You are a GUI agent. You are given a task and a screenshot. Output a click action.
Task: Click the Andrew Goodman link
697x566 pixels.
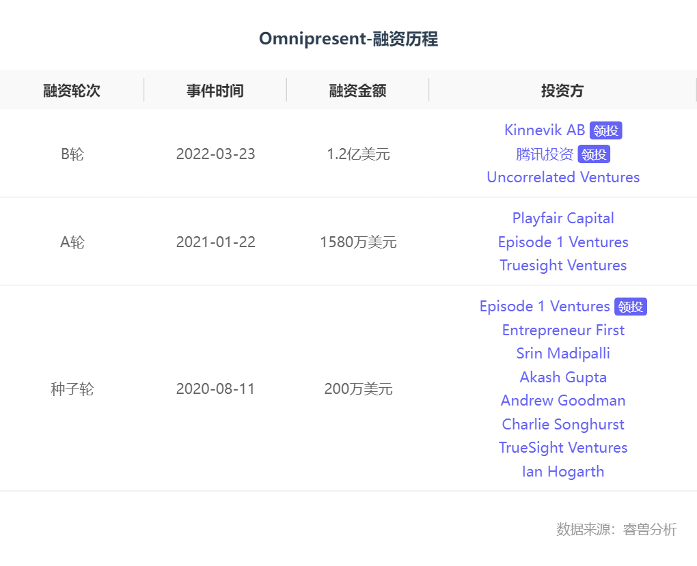(563, 400)
